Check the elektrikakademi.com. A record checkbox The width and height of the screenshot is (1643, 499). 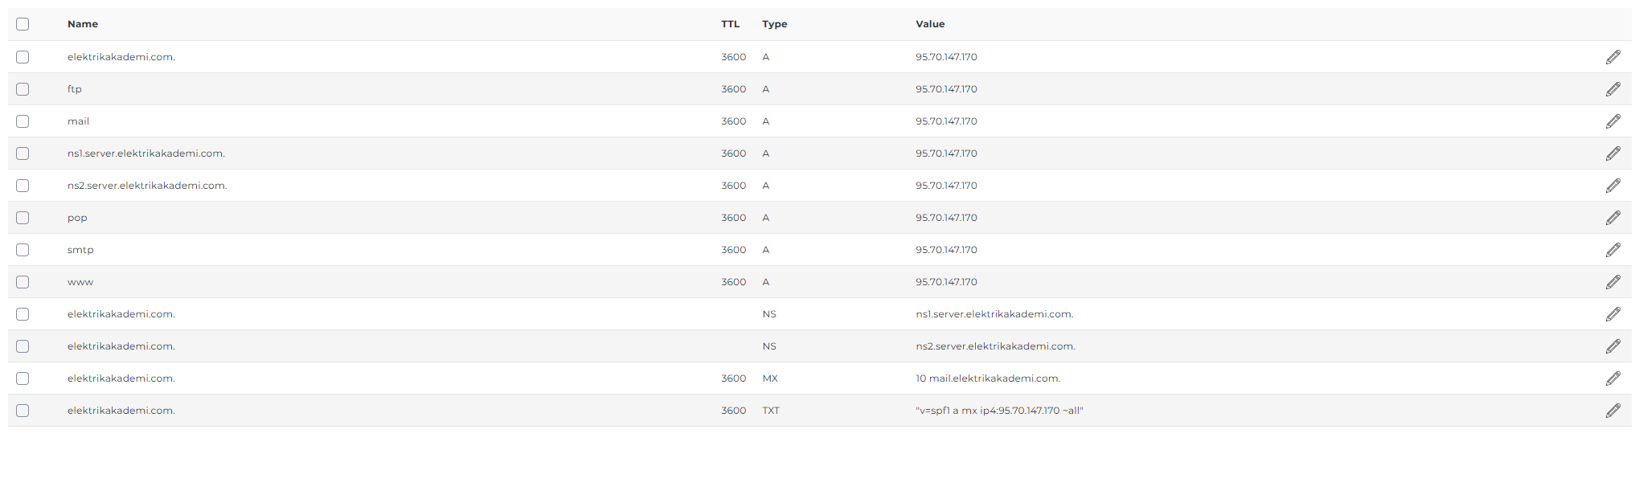tap(23, 57)
